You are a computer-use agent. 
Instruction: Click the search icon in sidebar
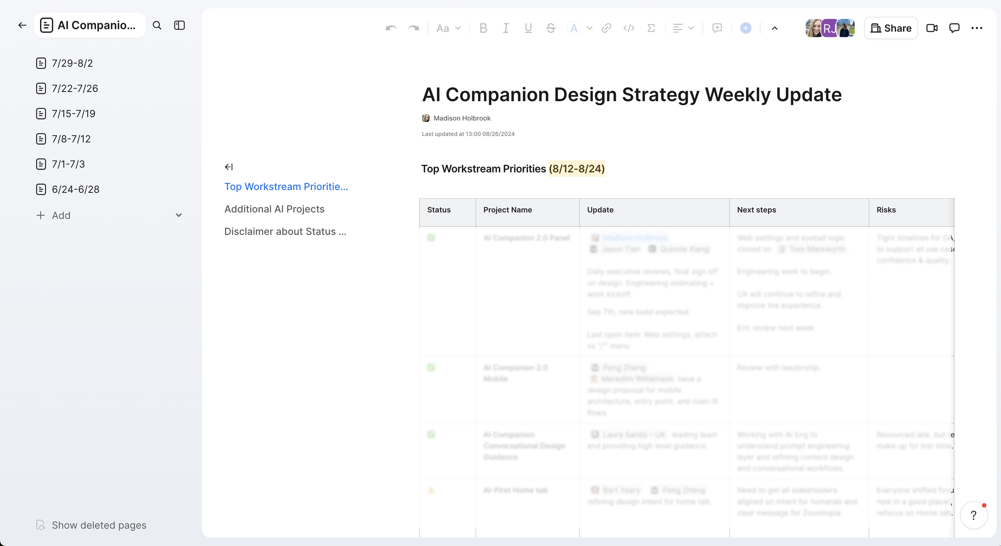click(x=157, y=26)
